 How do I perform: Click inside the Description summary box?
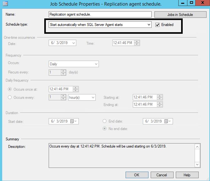(x=122, y=156)
